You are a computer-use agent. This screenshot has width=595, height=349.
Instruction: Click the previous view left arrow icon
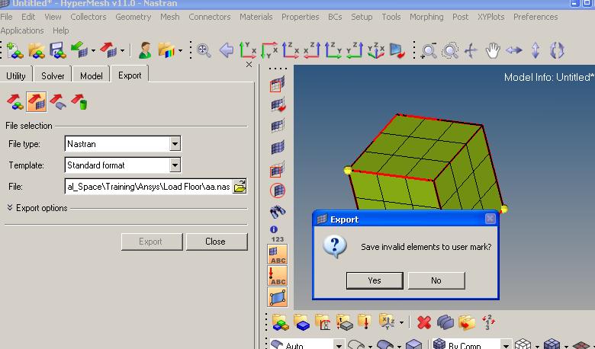coord(227,50)
